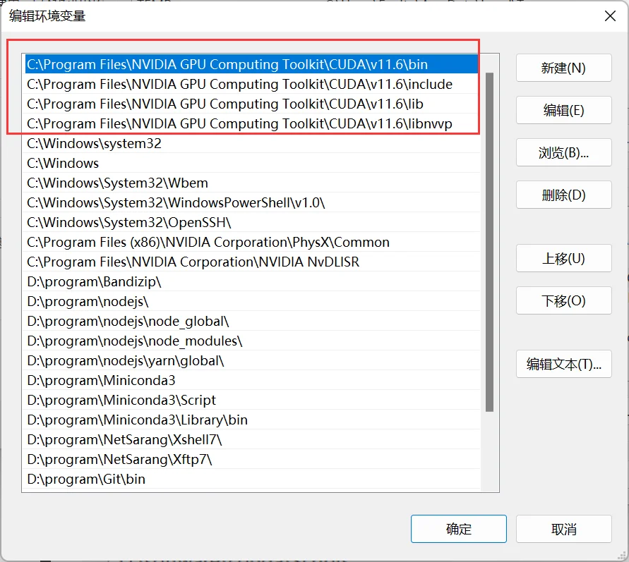The width and height of the screenshot is (629, 562).
Task: Select the C:\Windows\system32 entry
Action: pos(94,144)
